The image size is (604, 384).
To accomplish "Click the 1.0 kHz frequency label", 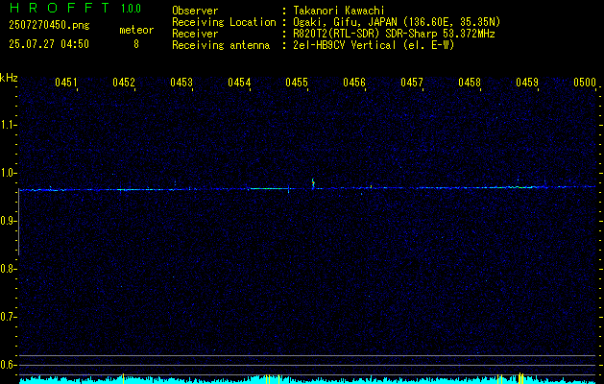I will pyautogui.click(x=8, y=173).
